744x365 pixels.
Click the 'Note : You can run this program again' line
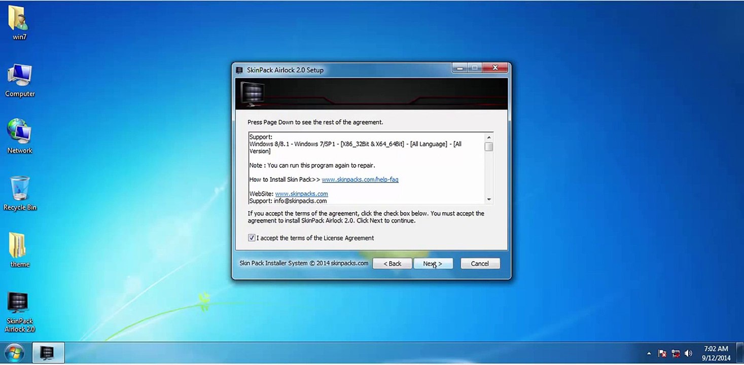pyautogui.click(x=312, y=165)
